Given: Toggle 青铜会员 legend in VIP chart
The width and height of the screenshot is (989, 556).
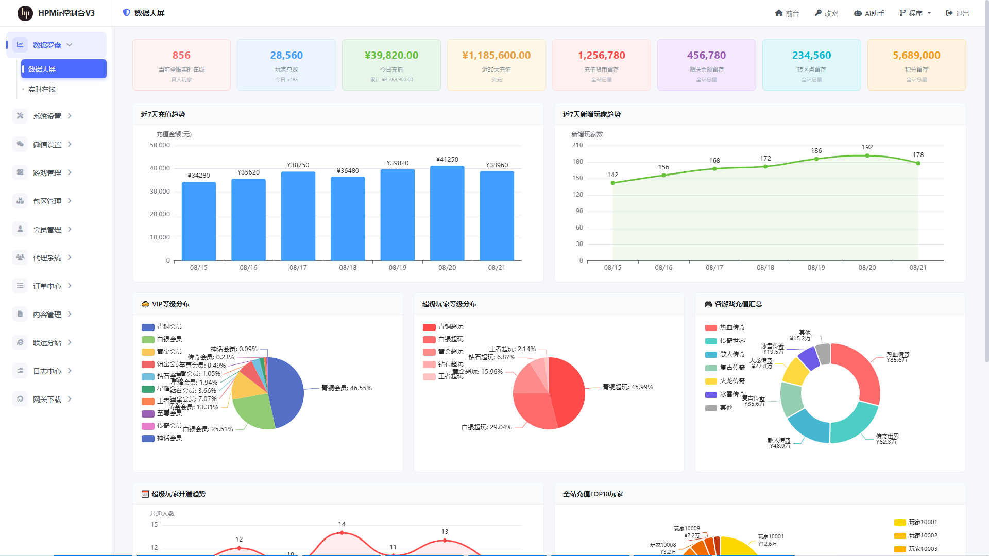Looking at the screenshot, I should [162, 327].
